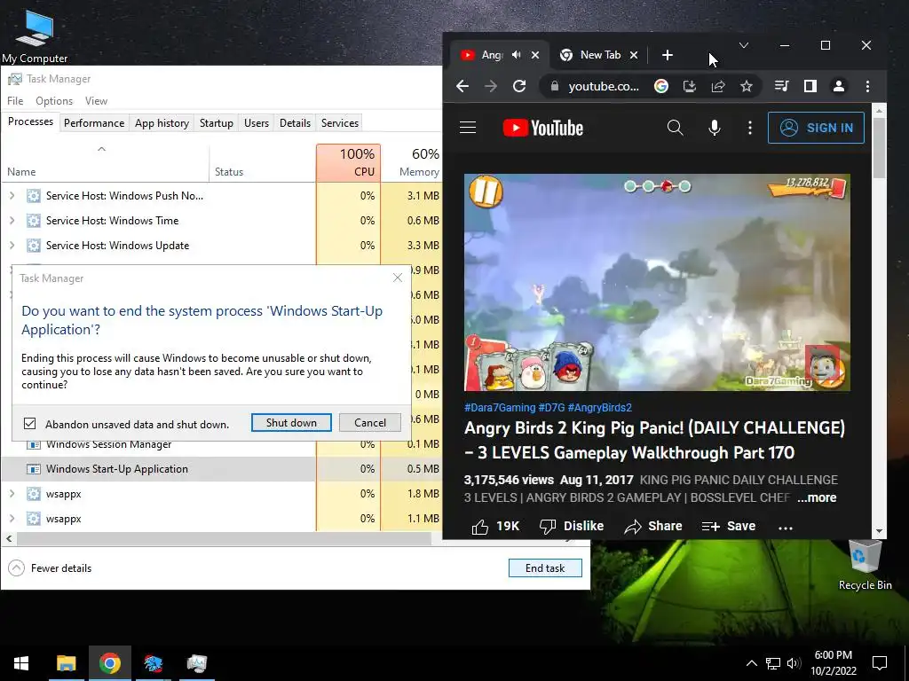Go back in Chrome browser
The width and height of the screenshot is (909, 681).
click(462, 86)
